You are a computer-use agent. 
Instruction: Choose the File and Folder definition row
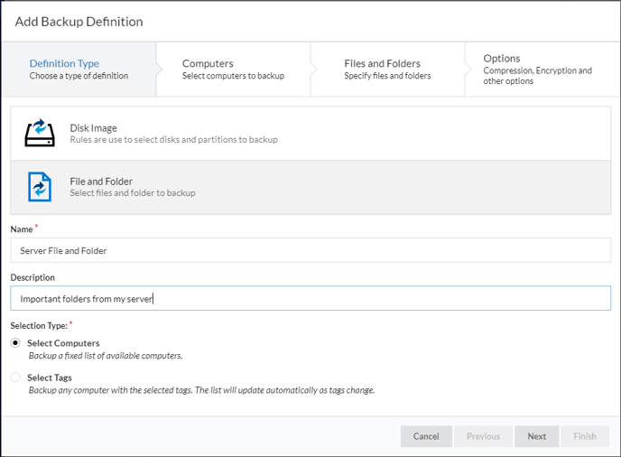pyautogui.click(x=310, y=187)
